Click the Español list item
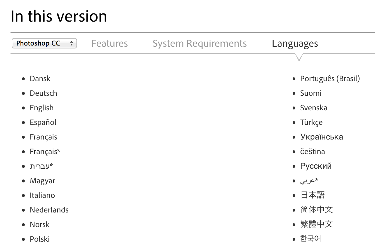Screen dimensions: 375x251 point(43,122)
